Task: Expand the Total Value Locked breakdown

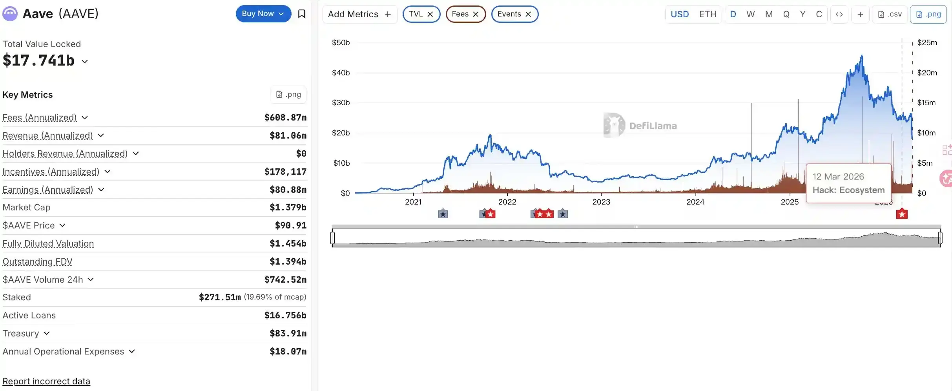Action: 85,61
